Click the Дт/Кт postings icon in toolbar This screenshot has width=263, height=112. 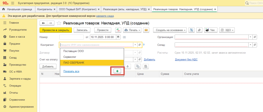pyautogui.click(x=118, y=30)
